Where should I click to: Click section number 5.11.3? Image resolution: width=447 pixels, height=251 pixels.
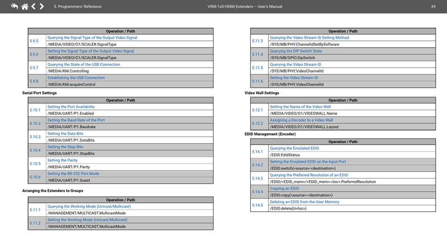257,41
